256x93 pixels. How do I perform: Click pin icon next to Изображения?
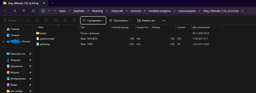click(30, 78)
